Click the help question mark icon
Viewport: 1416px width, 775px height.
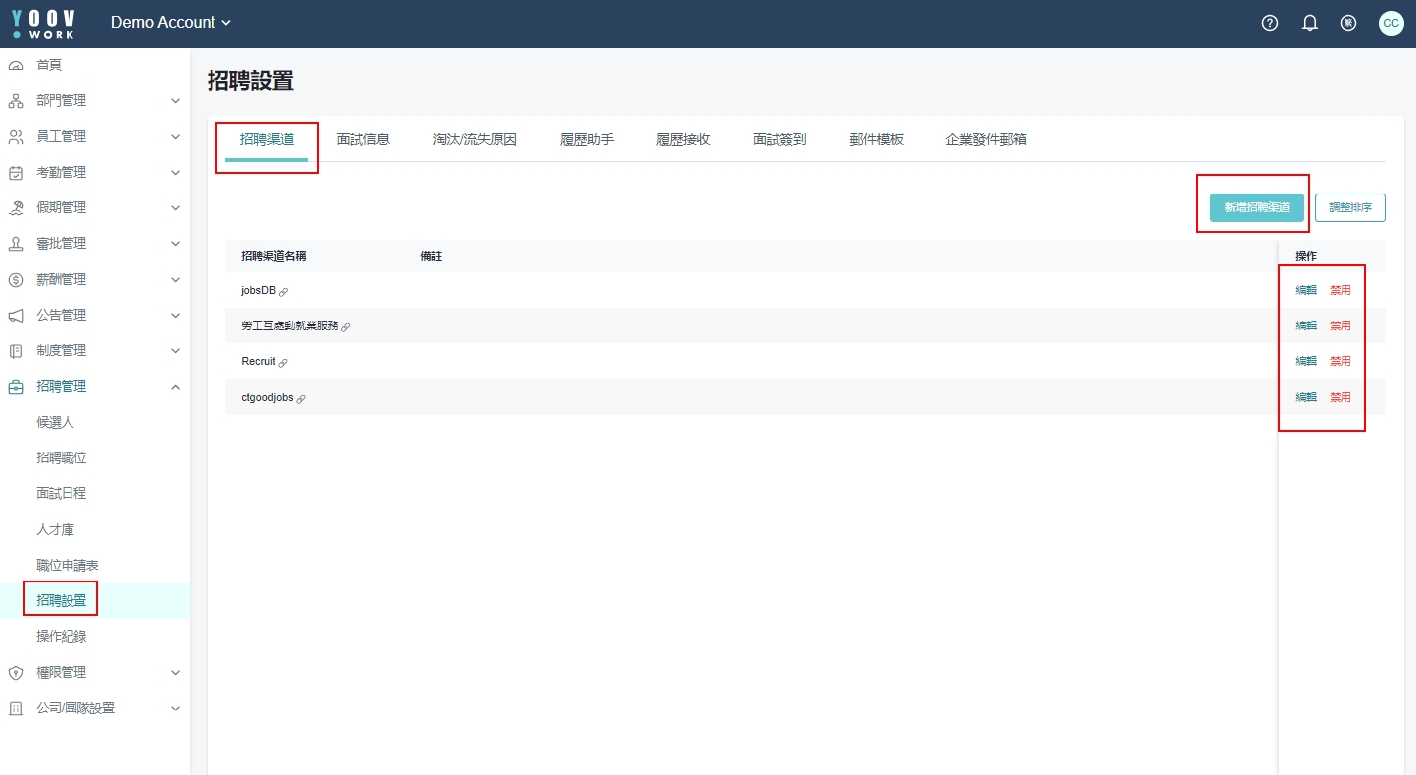tap(1269, 23)
